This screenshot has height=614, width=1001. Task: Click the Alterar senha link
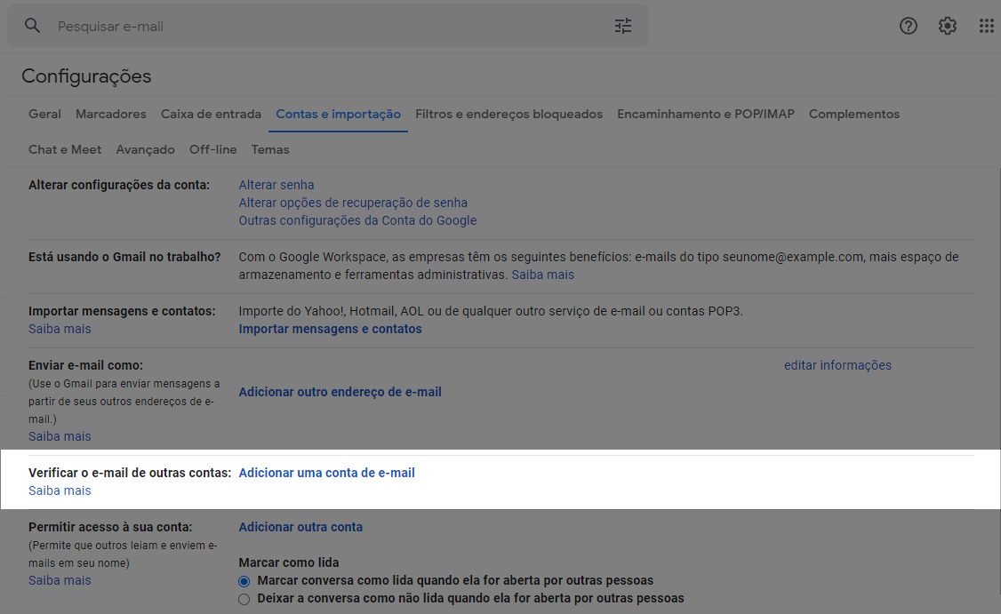pyautogui.click(x=276, y=185)
